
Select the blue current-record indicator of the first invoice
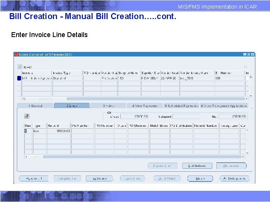[x=19, y=78]
